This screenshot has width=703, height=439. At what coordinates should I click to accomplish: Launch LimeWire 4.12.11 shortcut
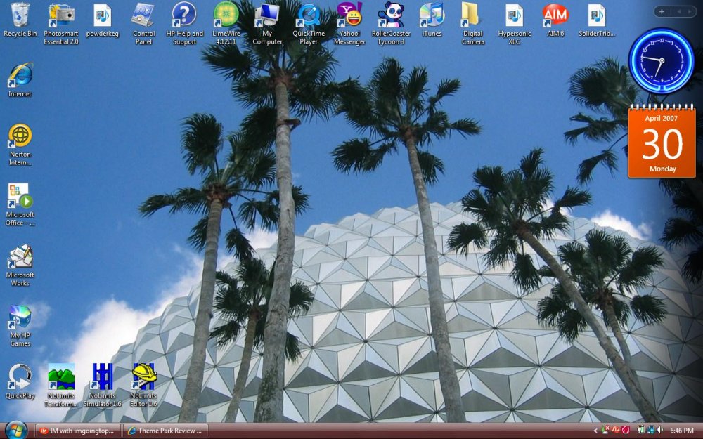pos(226,15)
